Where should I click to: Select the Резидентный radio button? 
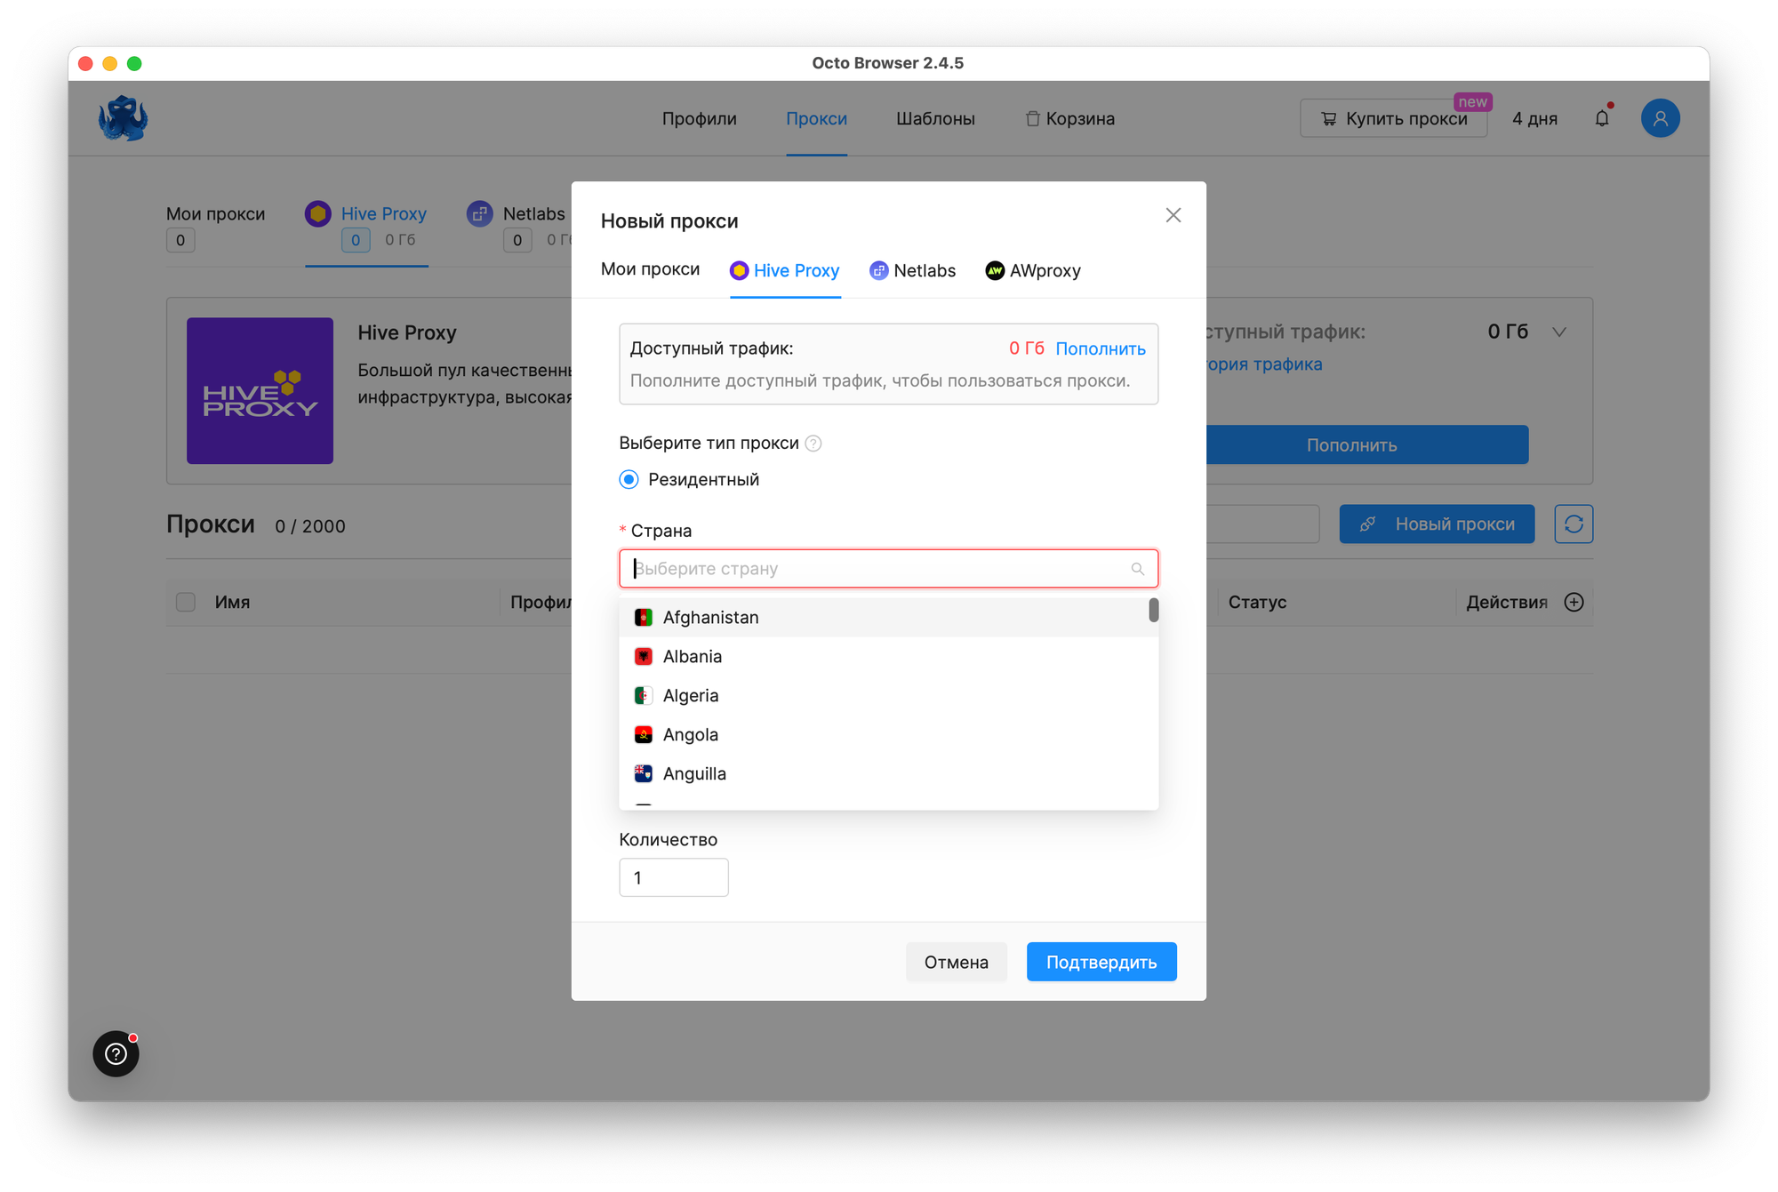click(629, 480)
